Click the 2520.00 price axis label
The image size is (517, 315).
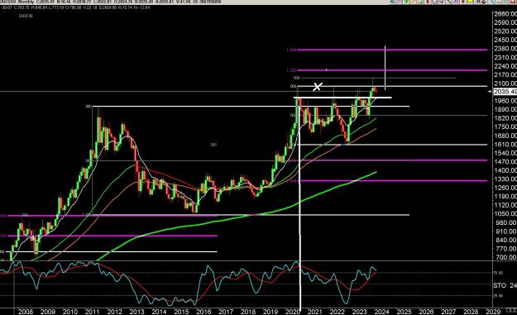point(505,31)
